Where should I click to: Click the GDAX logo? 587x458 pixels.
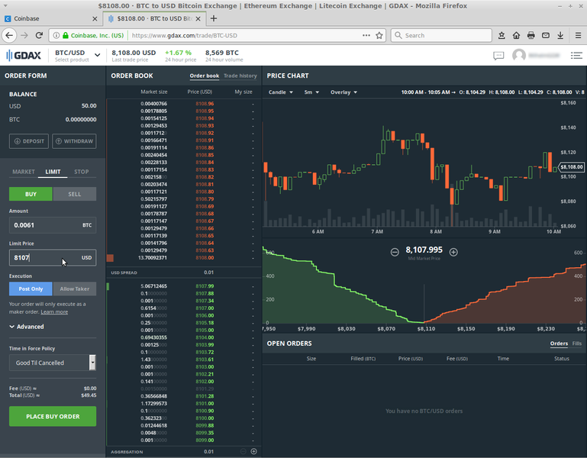tap(24, 56)
